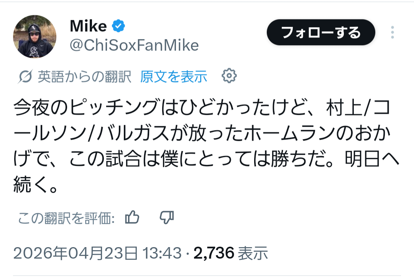
Task: Show the original text via 原文を表示
Action: pos(173,77)
